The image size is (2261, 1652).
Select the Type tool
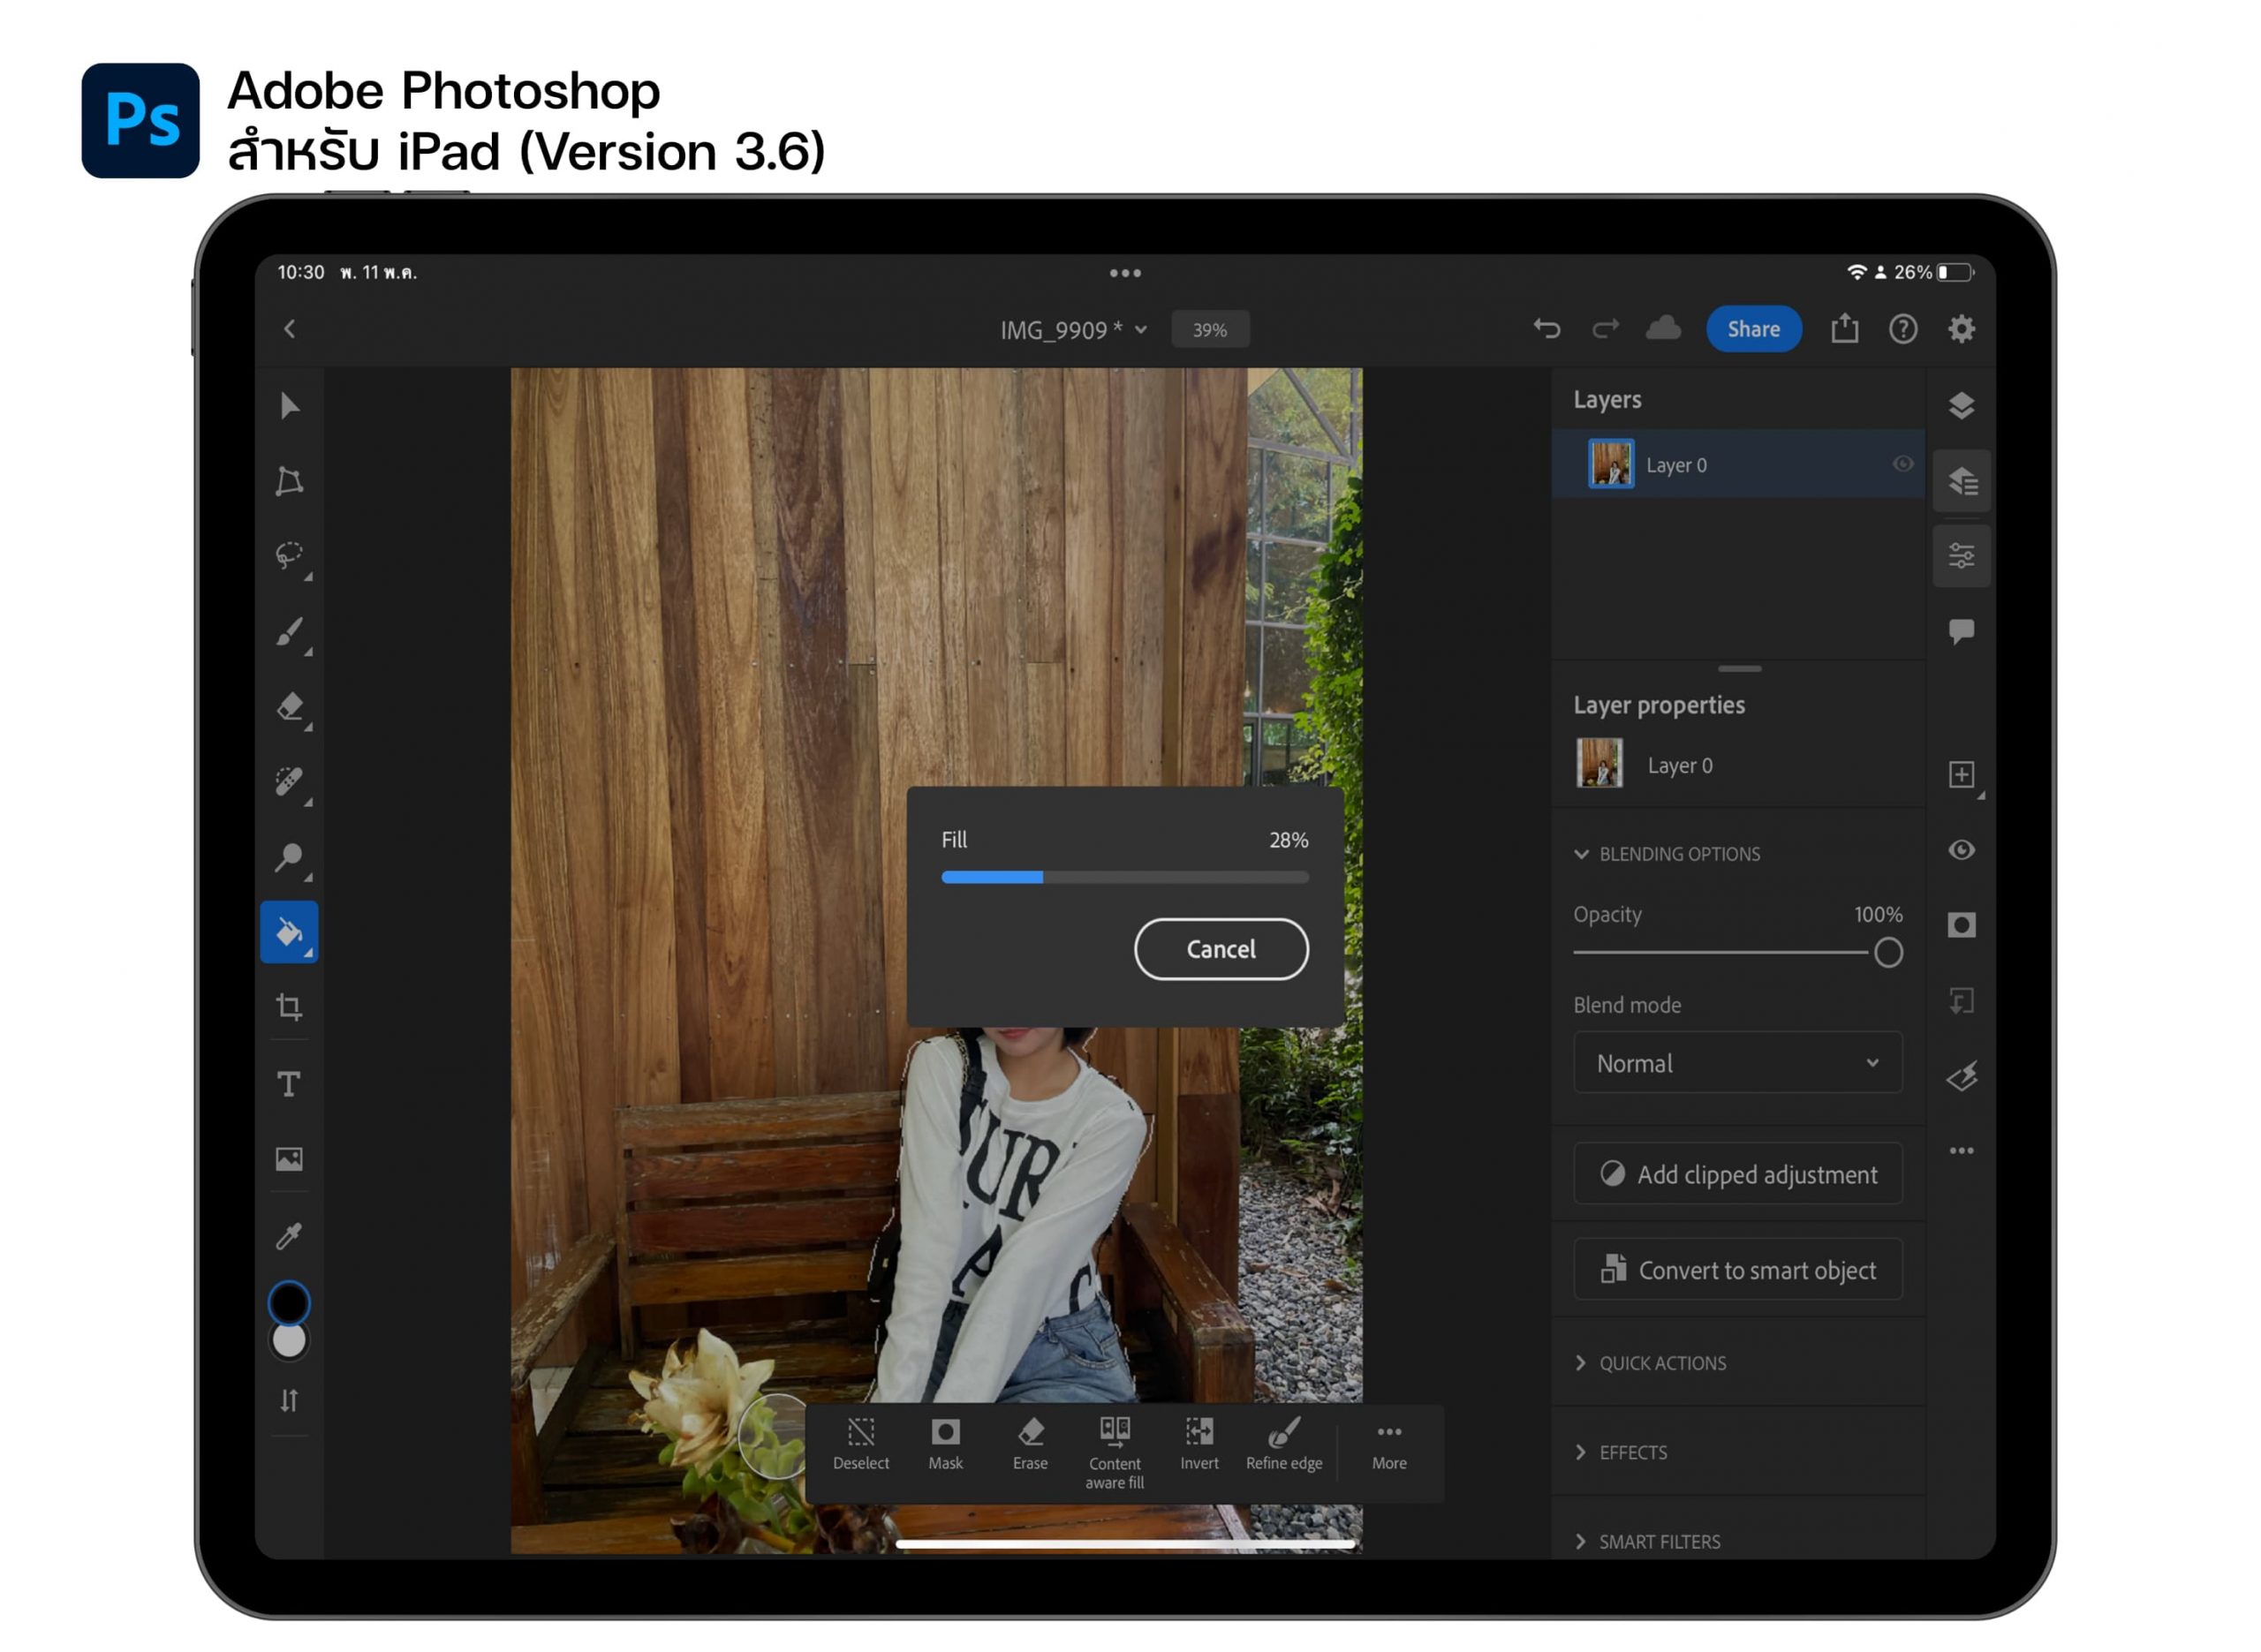click(289, 1084)
